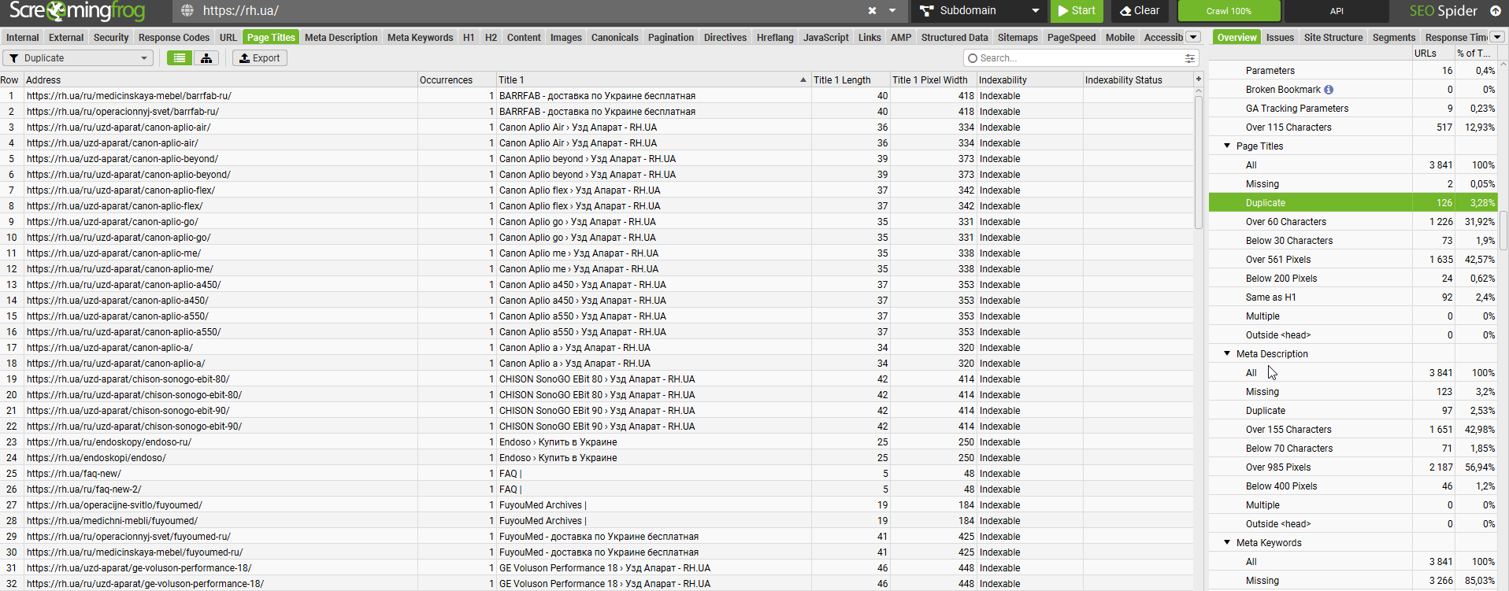Switch to the Internal tab
This screenshot has height=591, width=1509.
22,38
